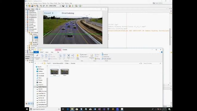Open the View ribbon tab in File Explorer
The image size is (197, 111).
[52, 52]
